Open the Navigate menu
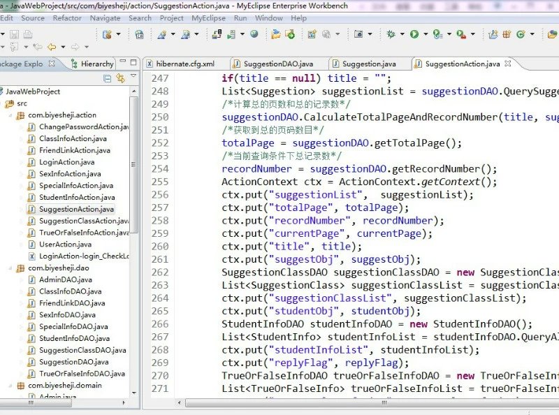 (105, 18)
